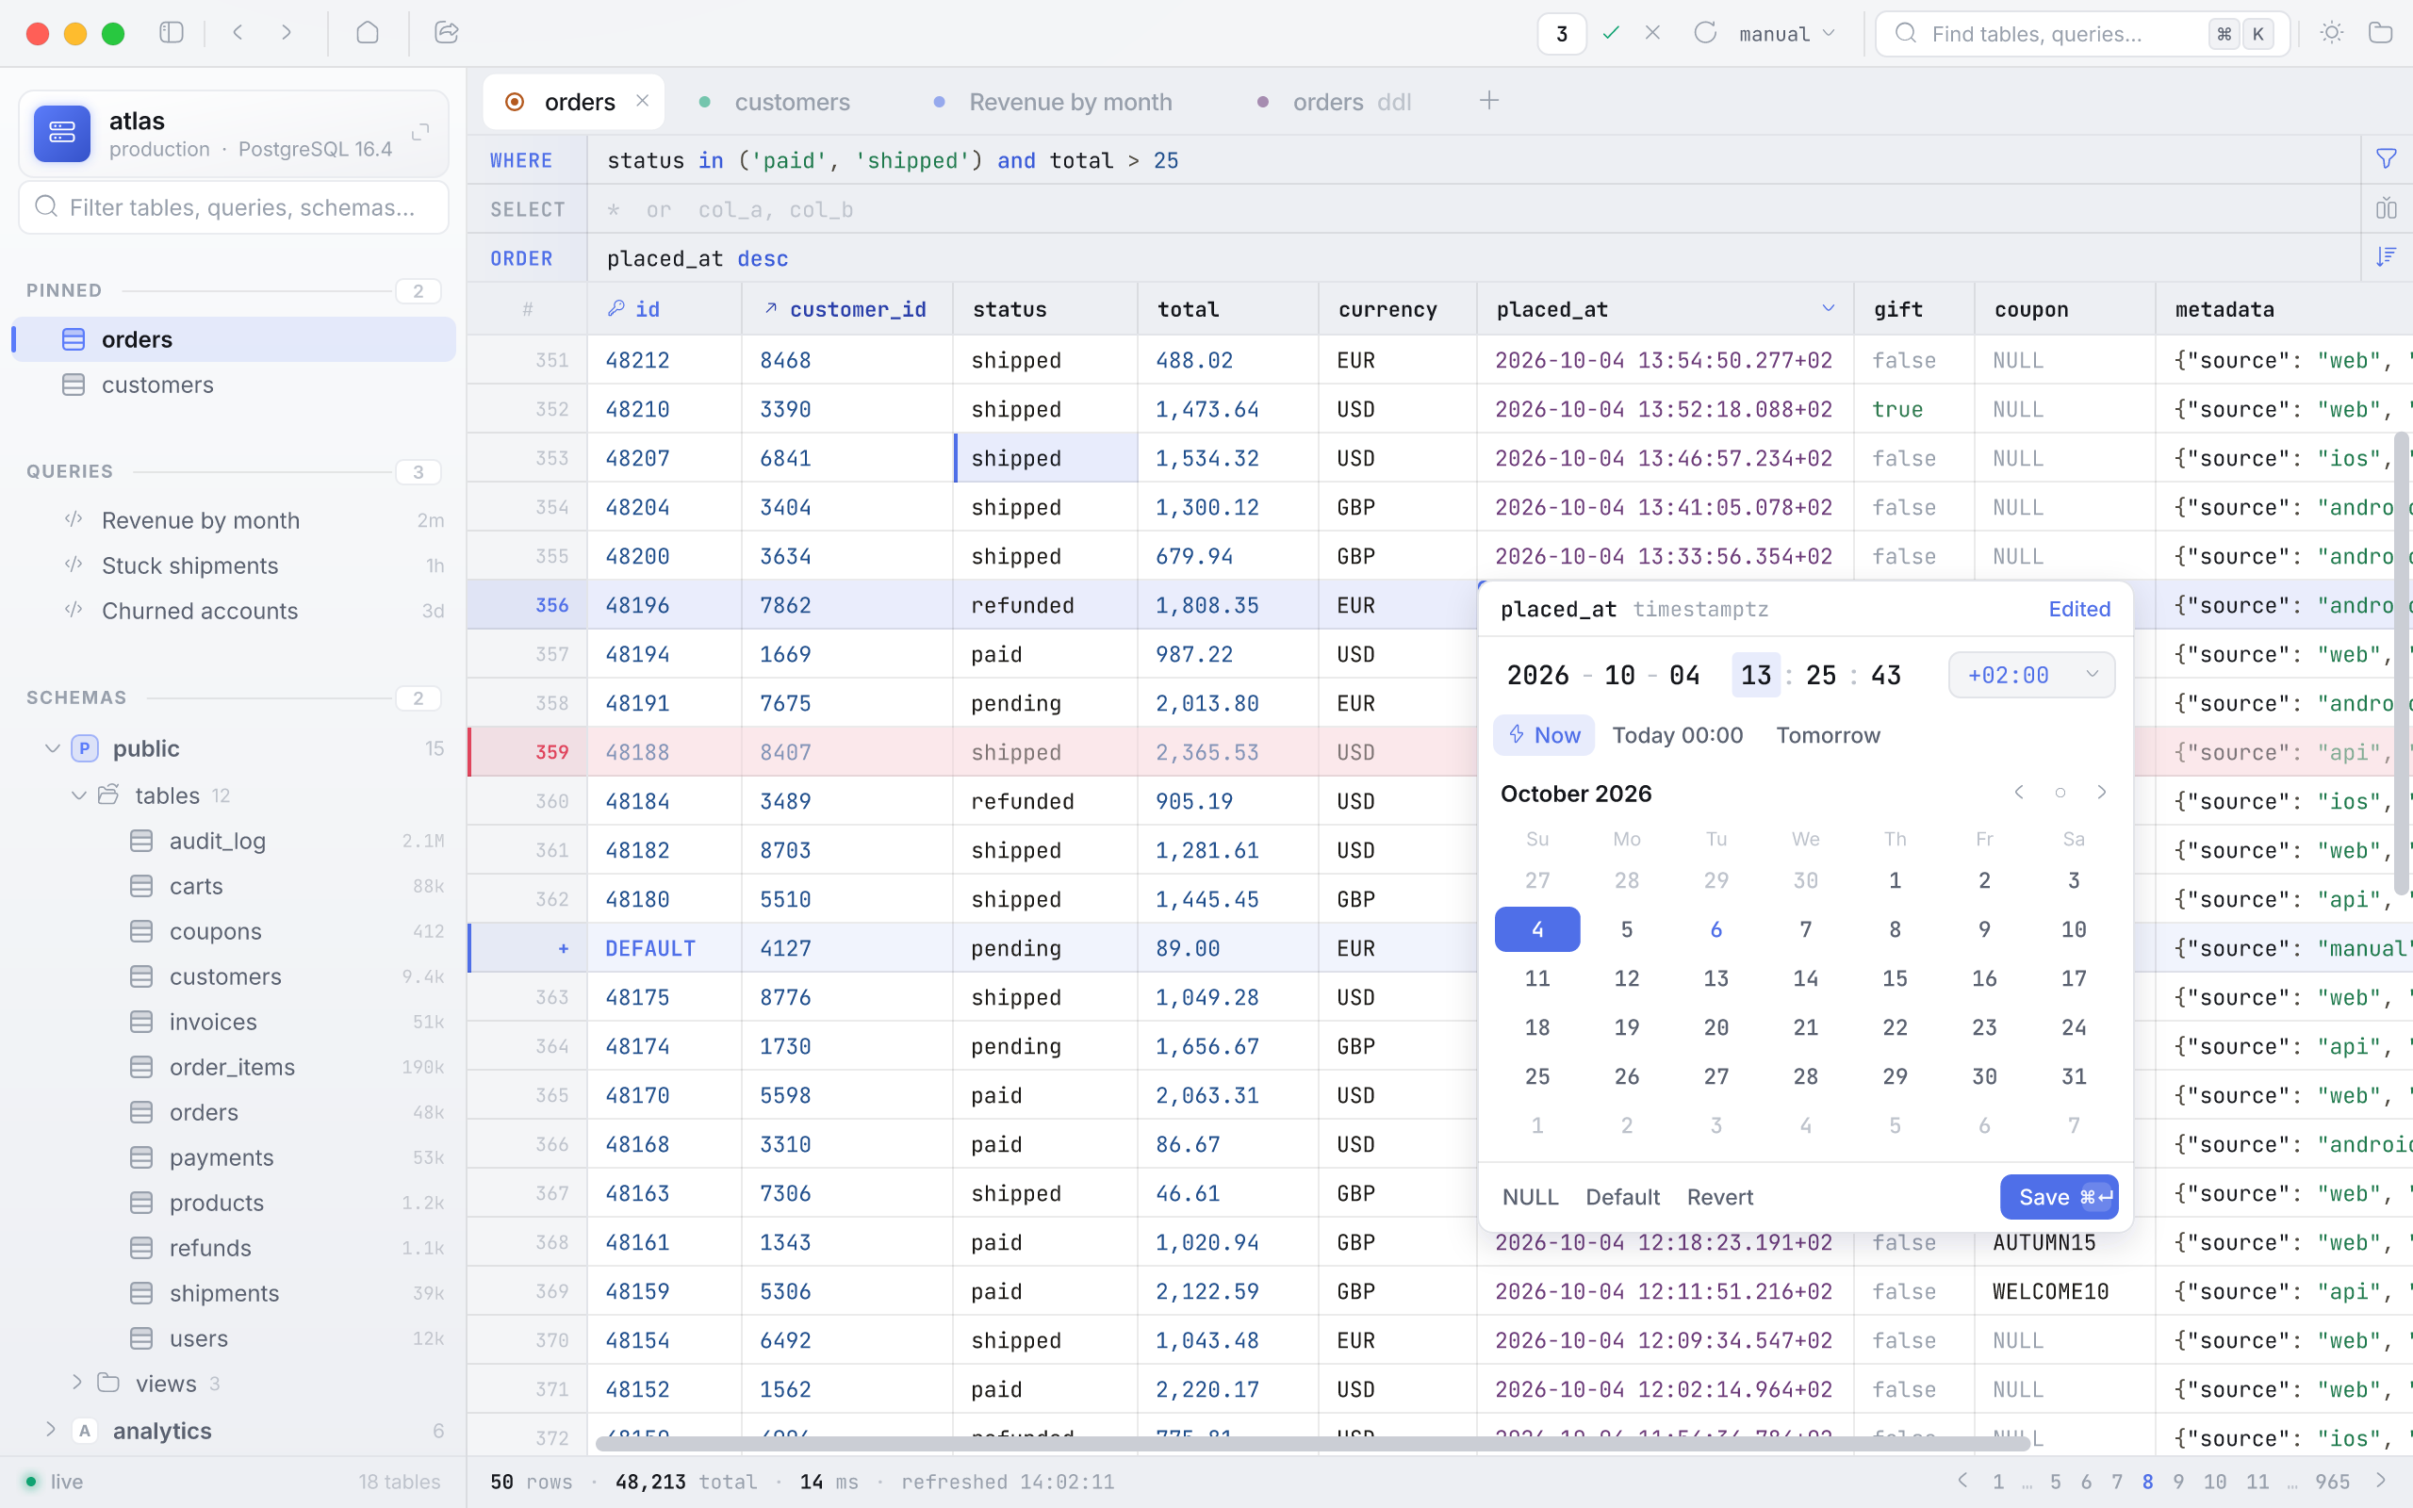
Task: Click the horizontal scrollbar under the grid
Action: (1311, 1443)
